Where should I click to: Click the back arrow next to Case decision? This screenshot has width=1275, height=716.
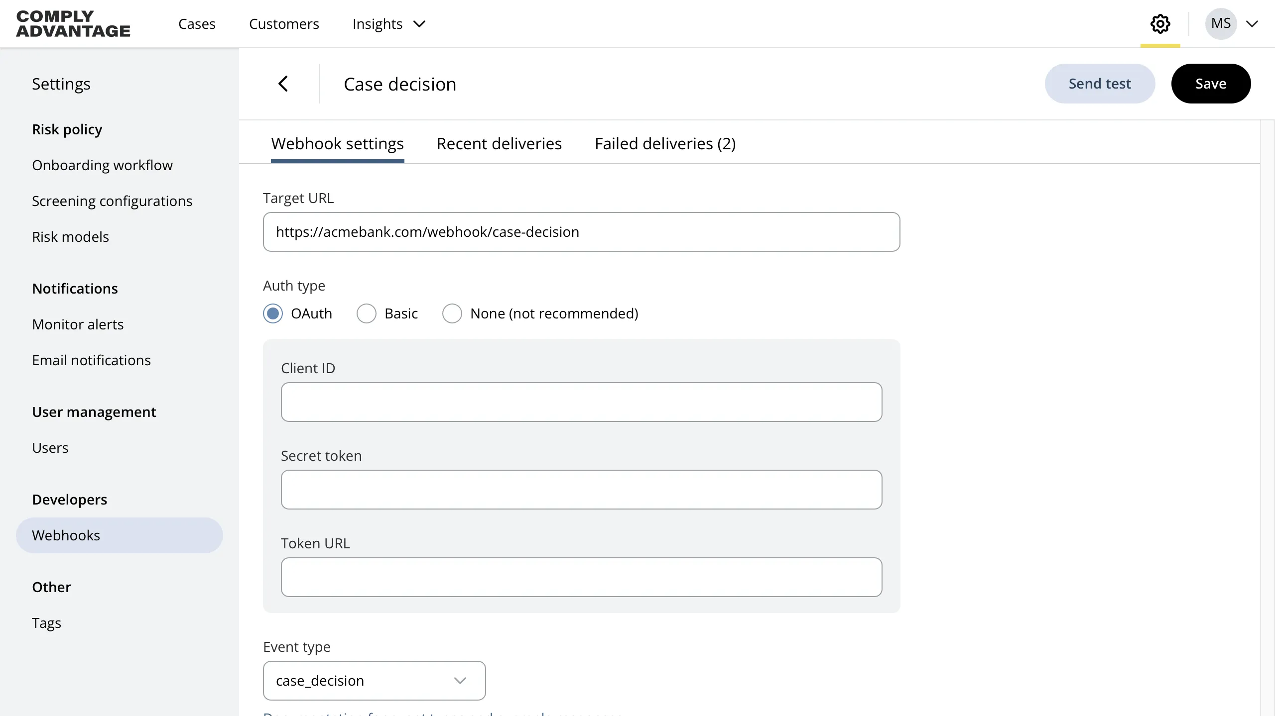pyautogui.click(x=283, y=83)
